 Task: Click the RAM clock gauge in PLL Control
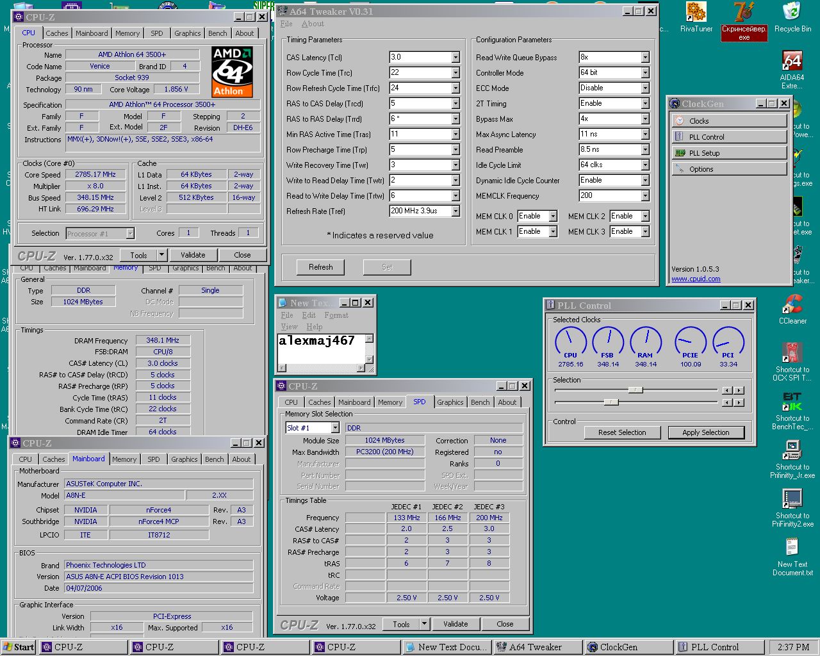tap(645, 342)
